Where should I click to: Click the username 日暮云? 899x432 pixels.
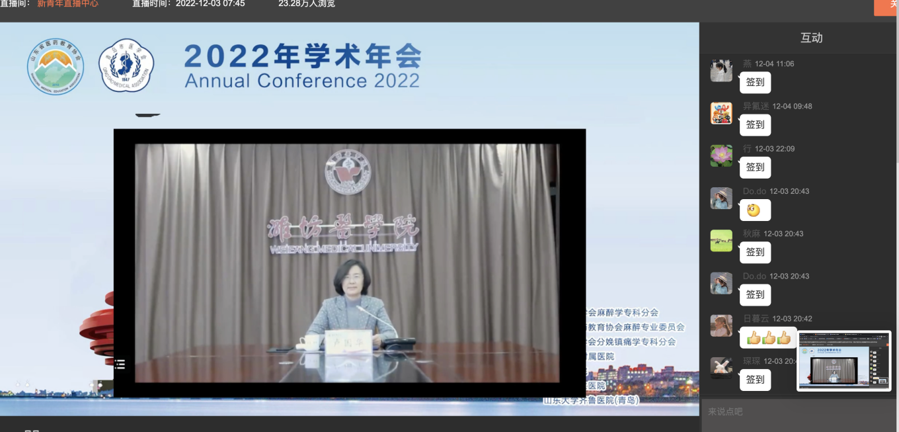pos(756,318)
